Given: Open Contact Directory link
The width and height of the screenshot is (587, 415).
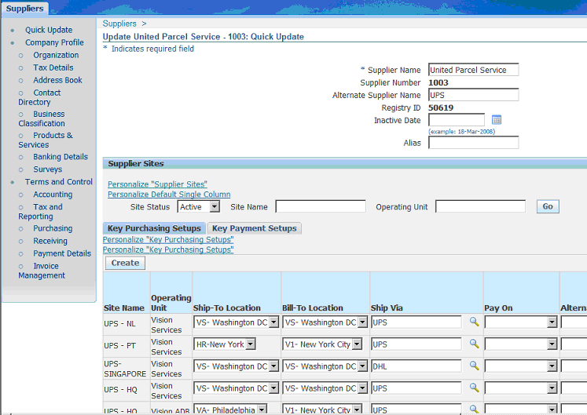Looking at the screenshot, I should (x=39, y=97).
